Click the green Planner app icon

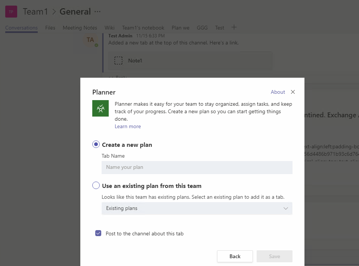click(100, 108)
